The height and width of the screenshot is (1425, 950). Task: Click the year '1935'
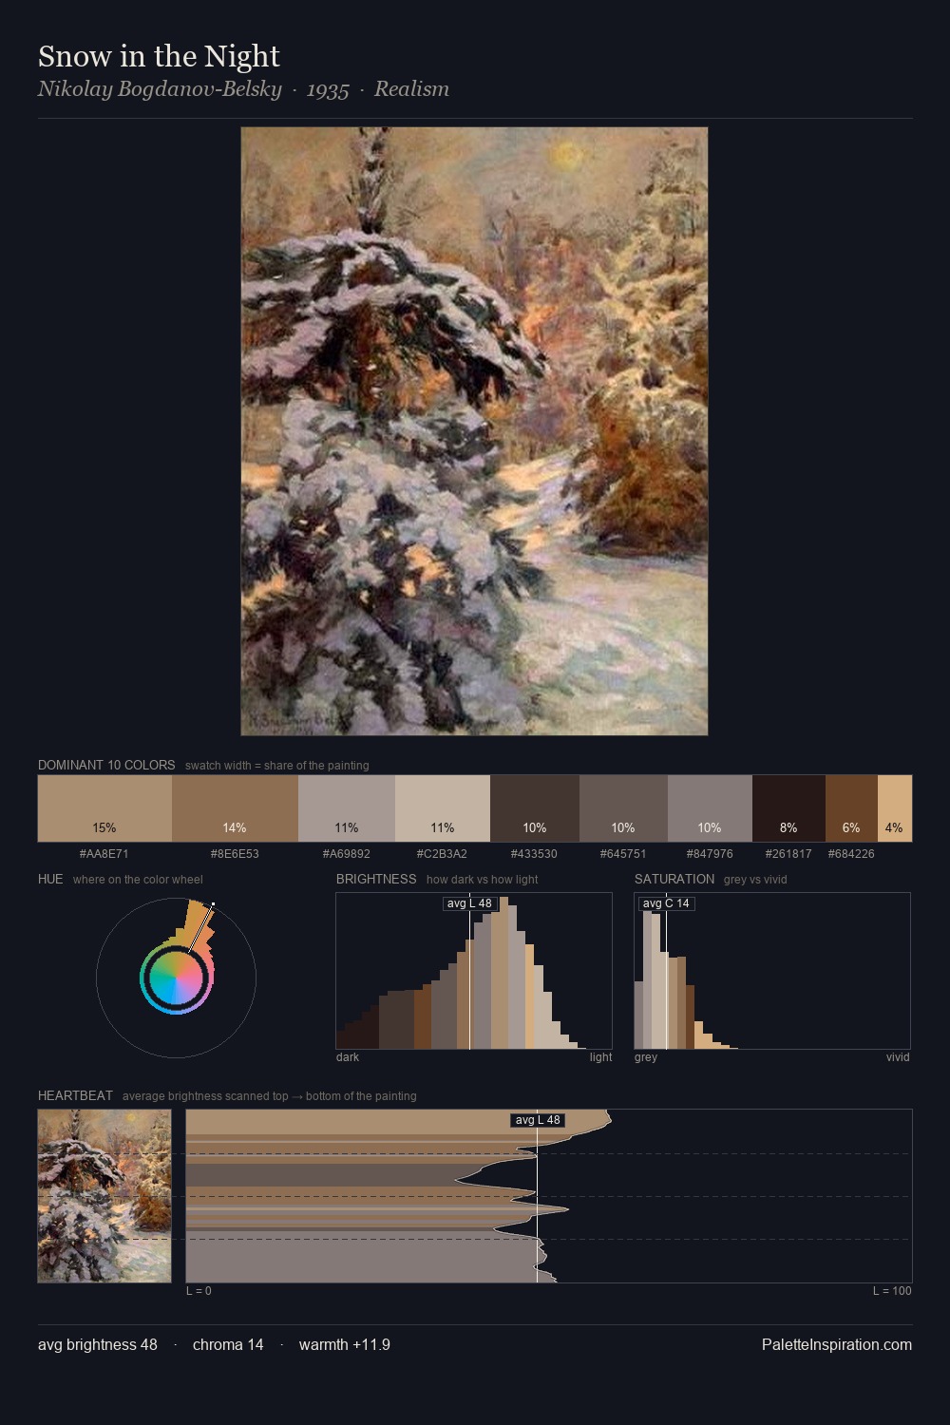pyautogui.click(x=328, y=89)
